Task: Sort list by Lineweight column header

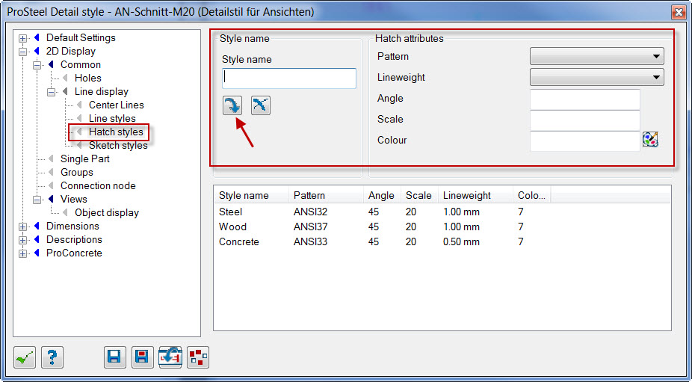Action: (x=475, y=195)
